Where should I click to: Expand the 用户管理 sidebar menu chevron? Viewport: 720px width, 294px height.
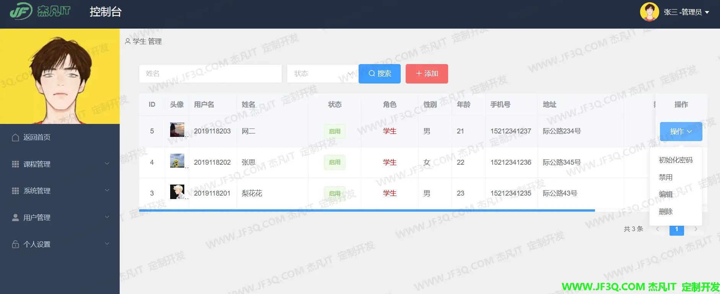pos(107,217)
